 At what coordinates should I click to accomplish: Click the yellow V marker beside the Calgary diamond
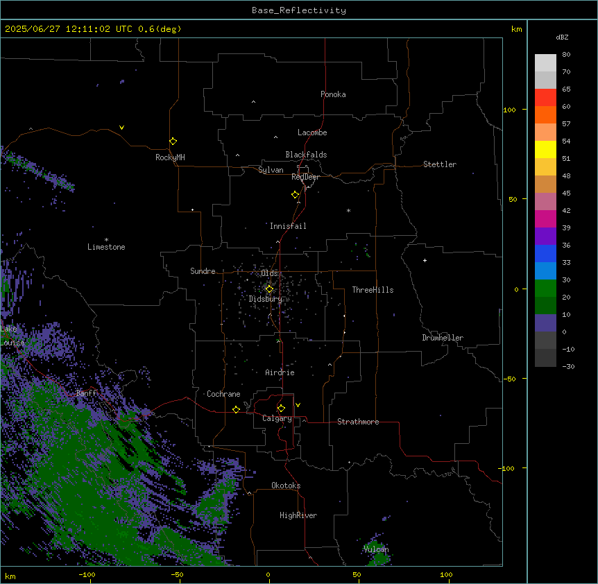click(x=298, y=405)
